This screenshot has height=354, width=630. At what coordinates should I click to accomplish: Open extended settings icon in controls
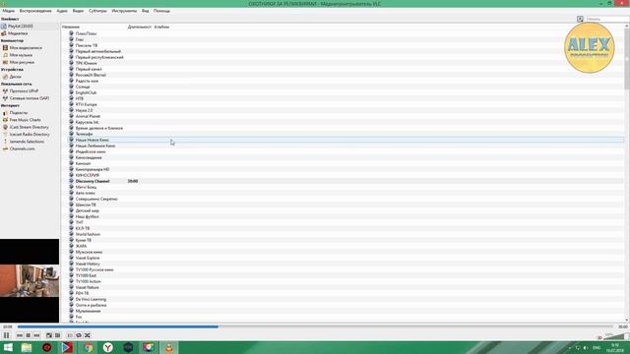point(57,335)
